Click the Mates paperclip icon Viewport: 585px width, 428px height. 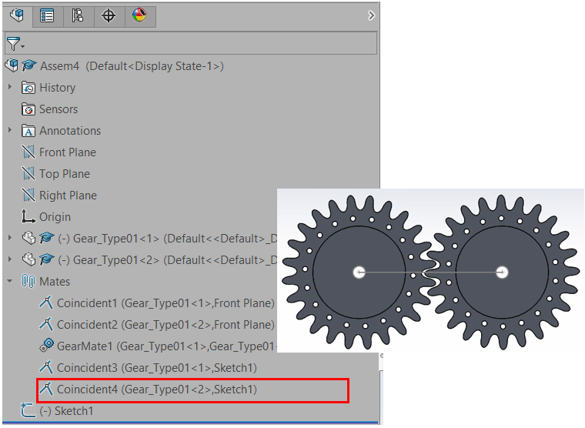28,281
